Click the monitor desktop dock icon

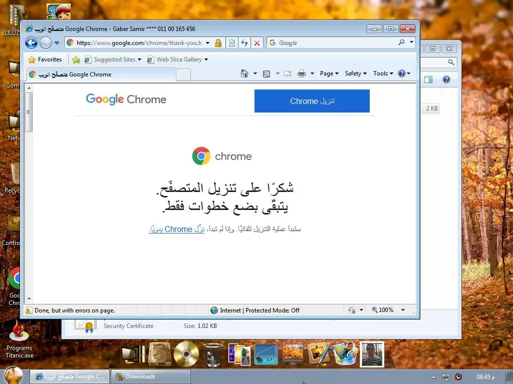click(x=293, y=354)
